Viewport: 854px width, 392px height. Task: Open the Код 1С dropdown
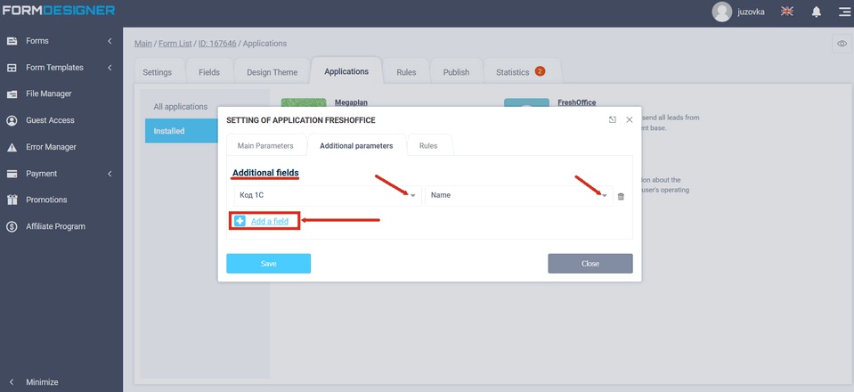coord(328,196)
